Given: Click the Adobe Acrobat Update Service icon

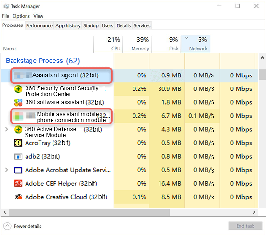Looking at the screenshot, I should [x=18, y=170].
